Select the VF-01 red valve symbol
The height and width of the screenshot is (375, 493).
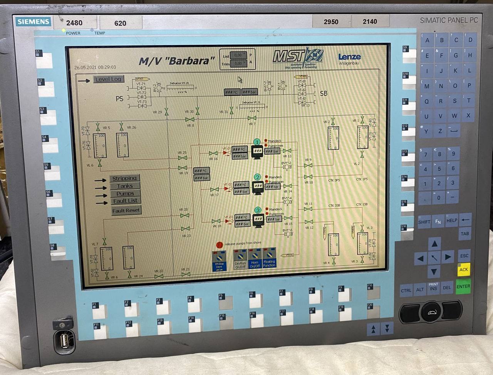[x=226, y=153]
